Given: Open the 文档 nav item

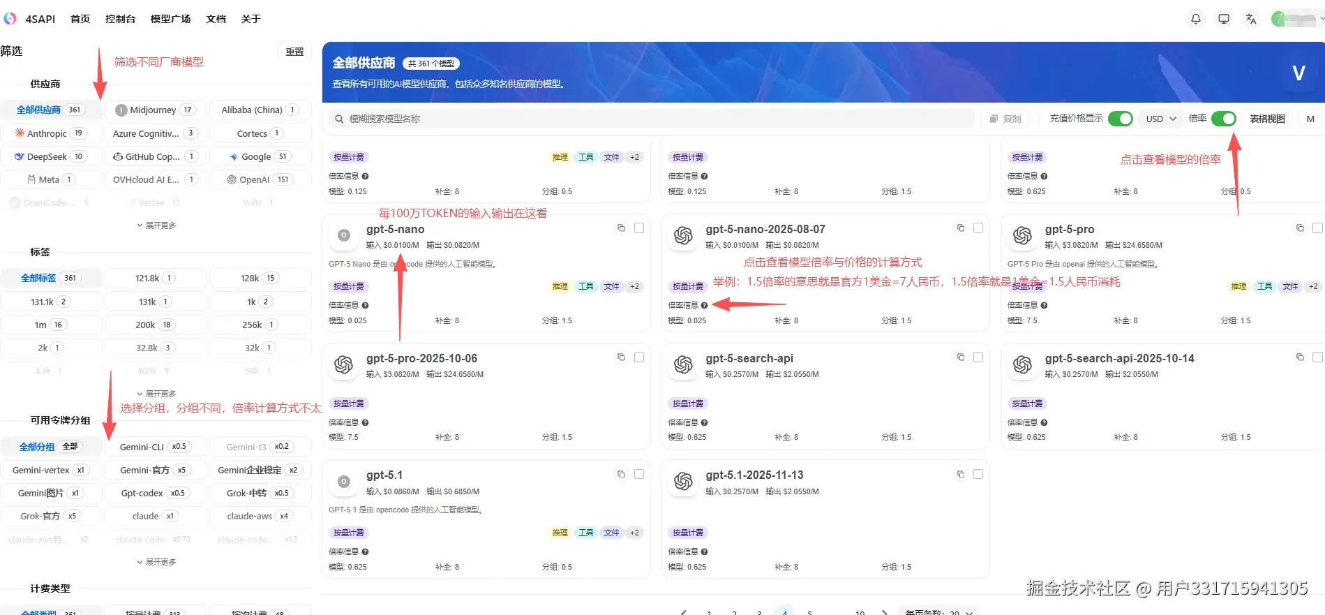Looking at the screenshot, I should pos(216,19).
